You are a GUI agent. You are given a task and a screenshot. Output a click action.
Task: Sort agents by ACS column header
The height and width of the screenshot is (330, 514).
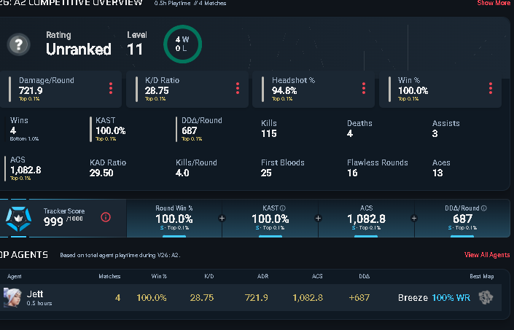(317, 276)
